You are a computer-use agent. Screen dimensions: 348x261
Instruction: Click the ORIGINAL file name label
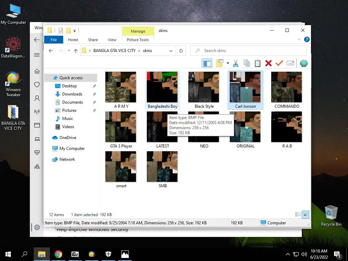point(245,146)
